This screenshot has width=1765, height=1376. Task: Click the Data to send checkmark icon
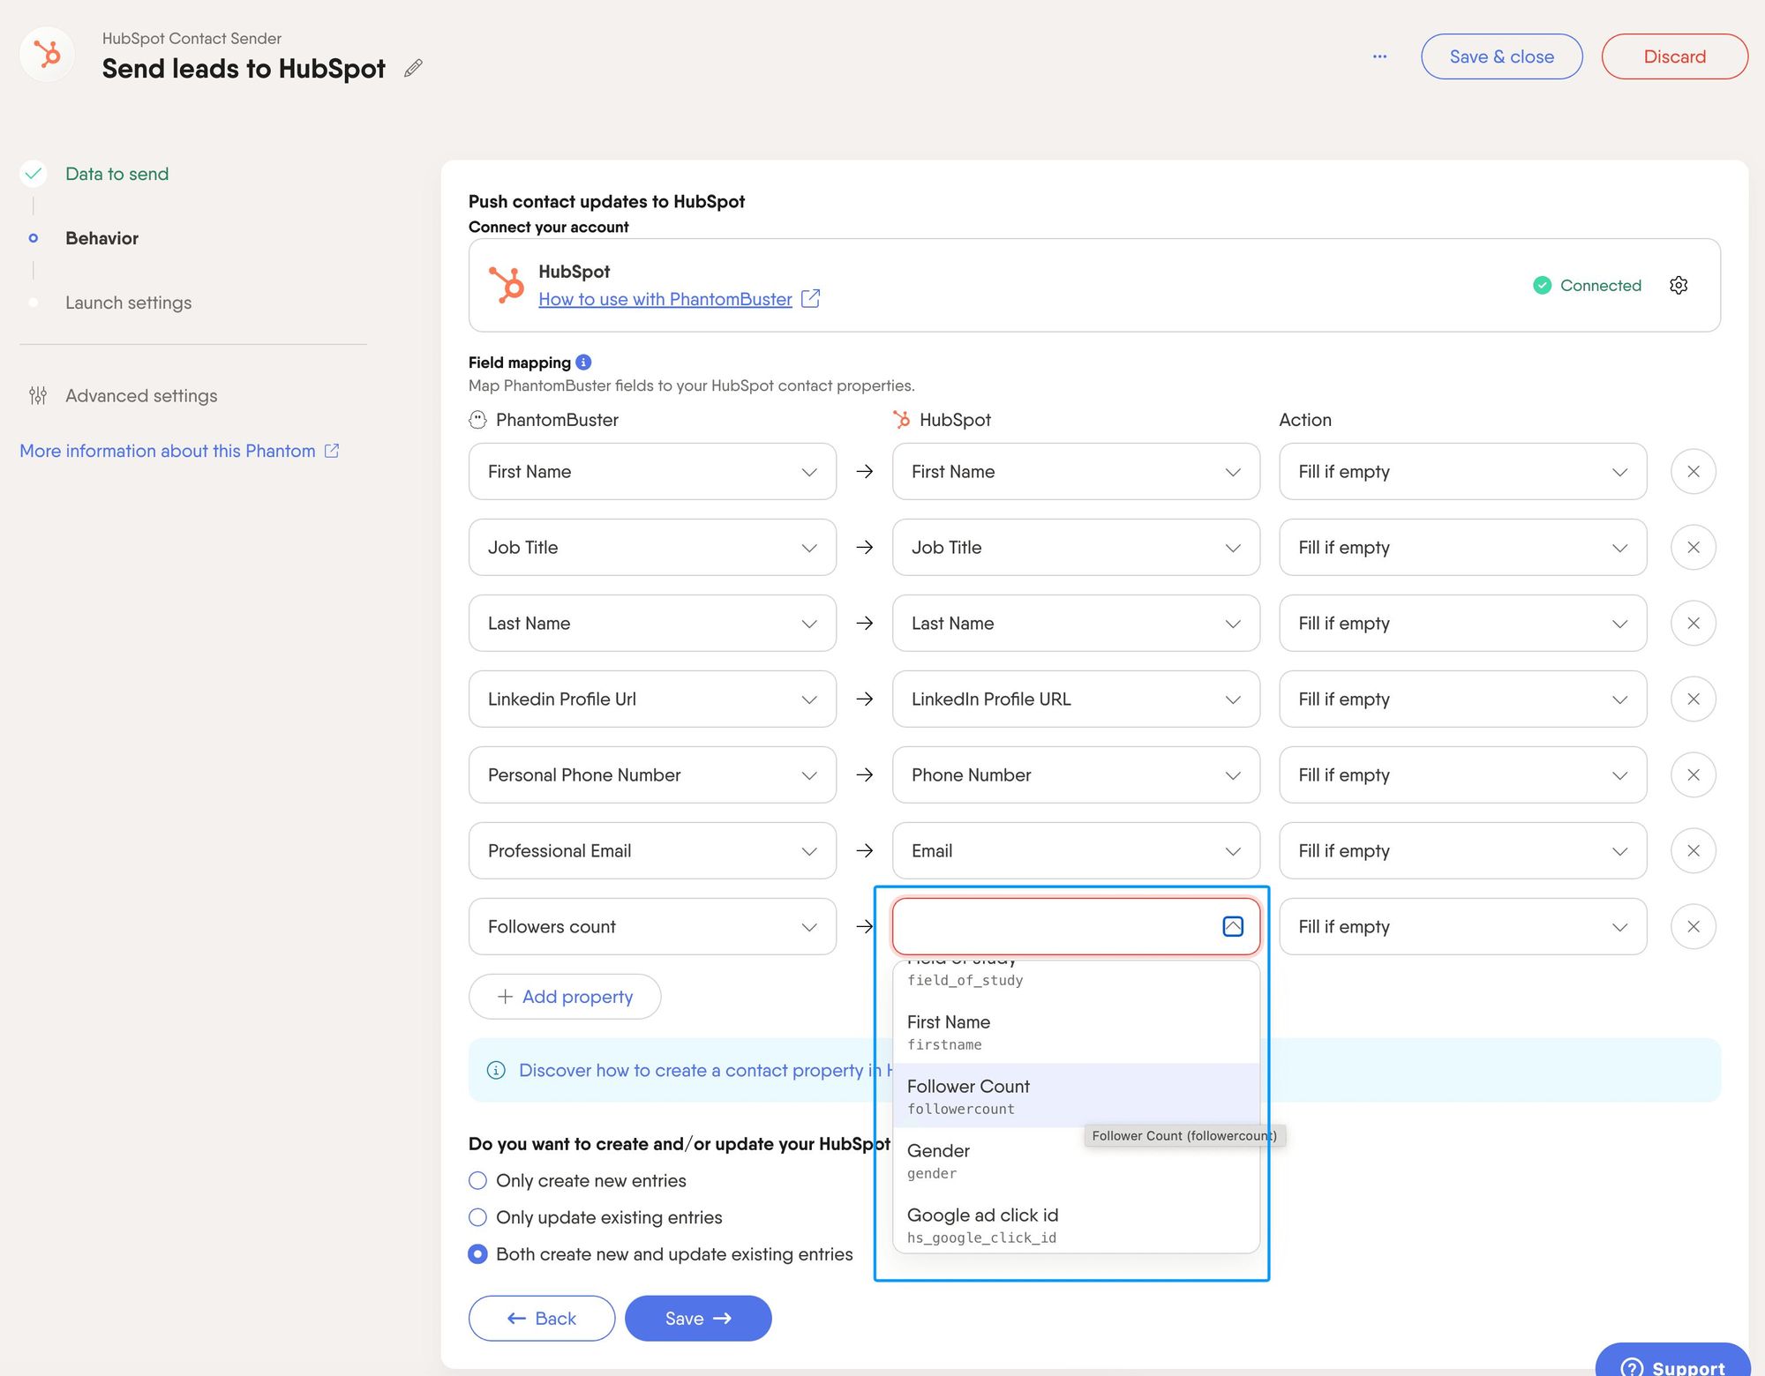coord(34,174)
